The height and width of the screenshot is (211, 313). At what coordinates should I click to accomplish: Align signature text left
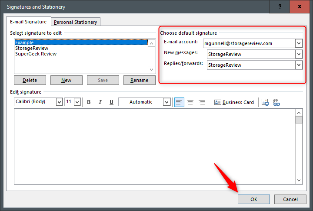pyautogui.click(x=179, y=102)
